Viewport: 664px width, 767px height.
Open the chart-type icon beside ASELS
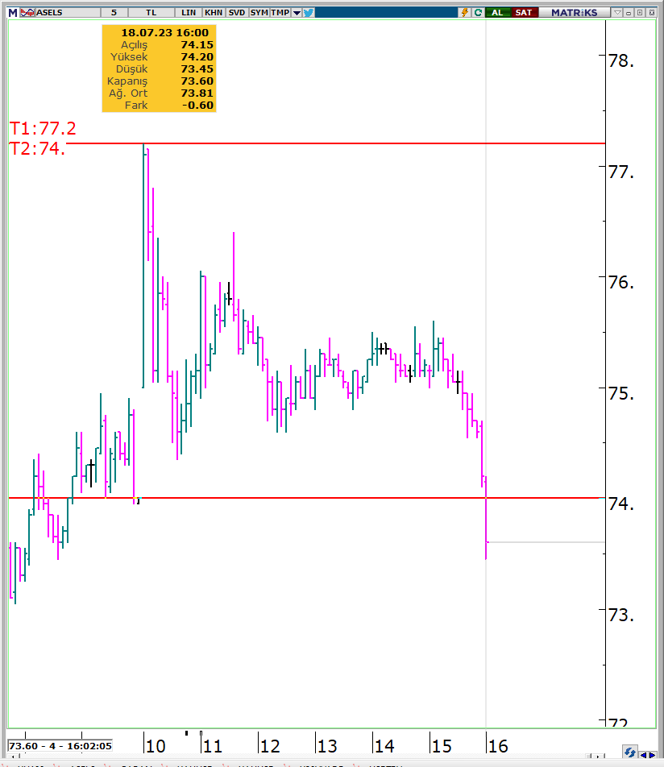pyautogui.click(x=27, y=13)
